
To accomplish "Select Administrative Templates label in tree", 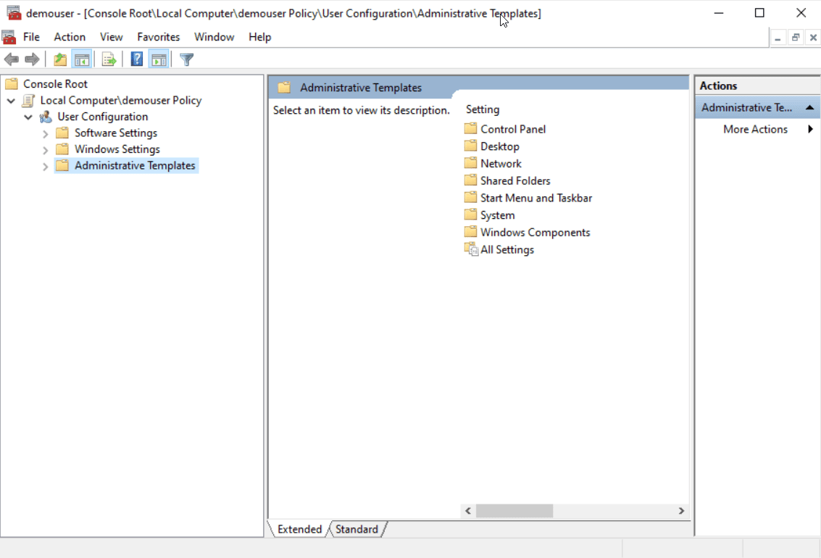I will tap(135, 165).
